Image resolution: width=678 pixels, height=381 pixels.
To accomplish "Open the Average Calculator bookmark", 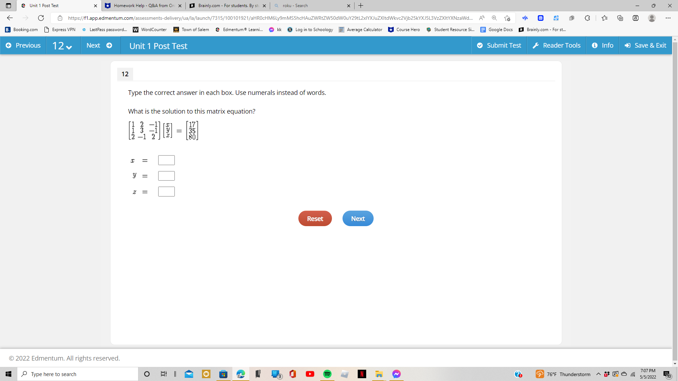I will (x=360, y=30).
